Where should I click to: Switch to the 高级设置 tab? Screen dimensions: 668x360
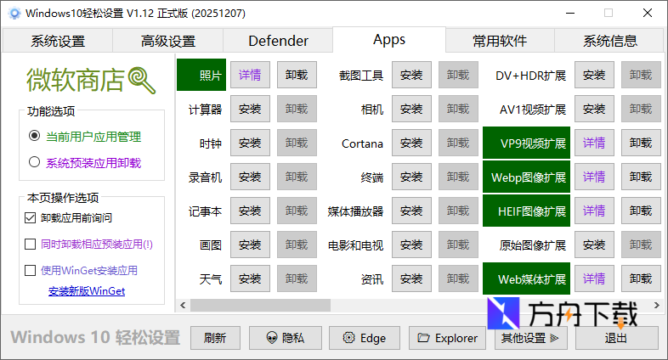168,41
